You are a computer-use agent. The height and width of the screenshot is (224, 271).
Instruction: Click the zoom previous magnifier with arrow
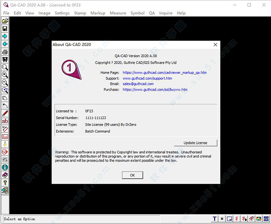coord(5,90)
